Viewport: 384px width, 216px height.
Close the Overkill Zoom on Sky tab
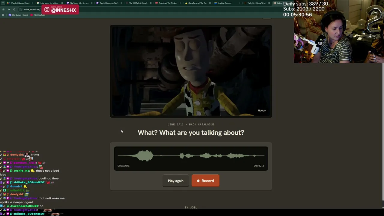click(x=121, y=3)
